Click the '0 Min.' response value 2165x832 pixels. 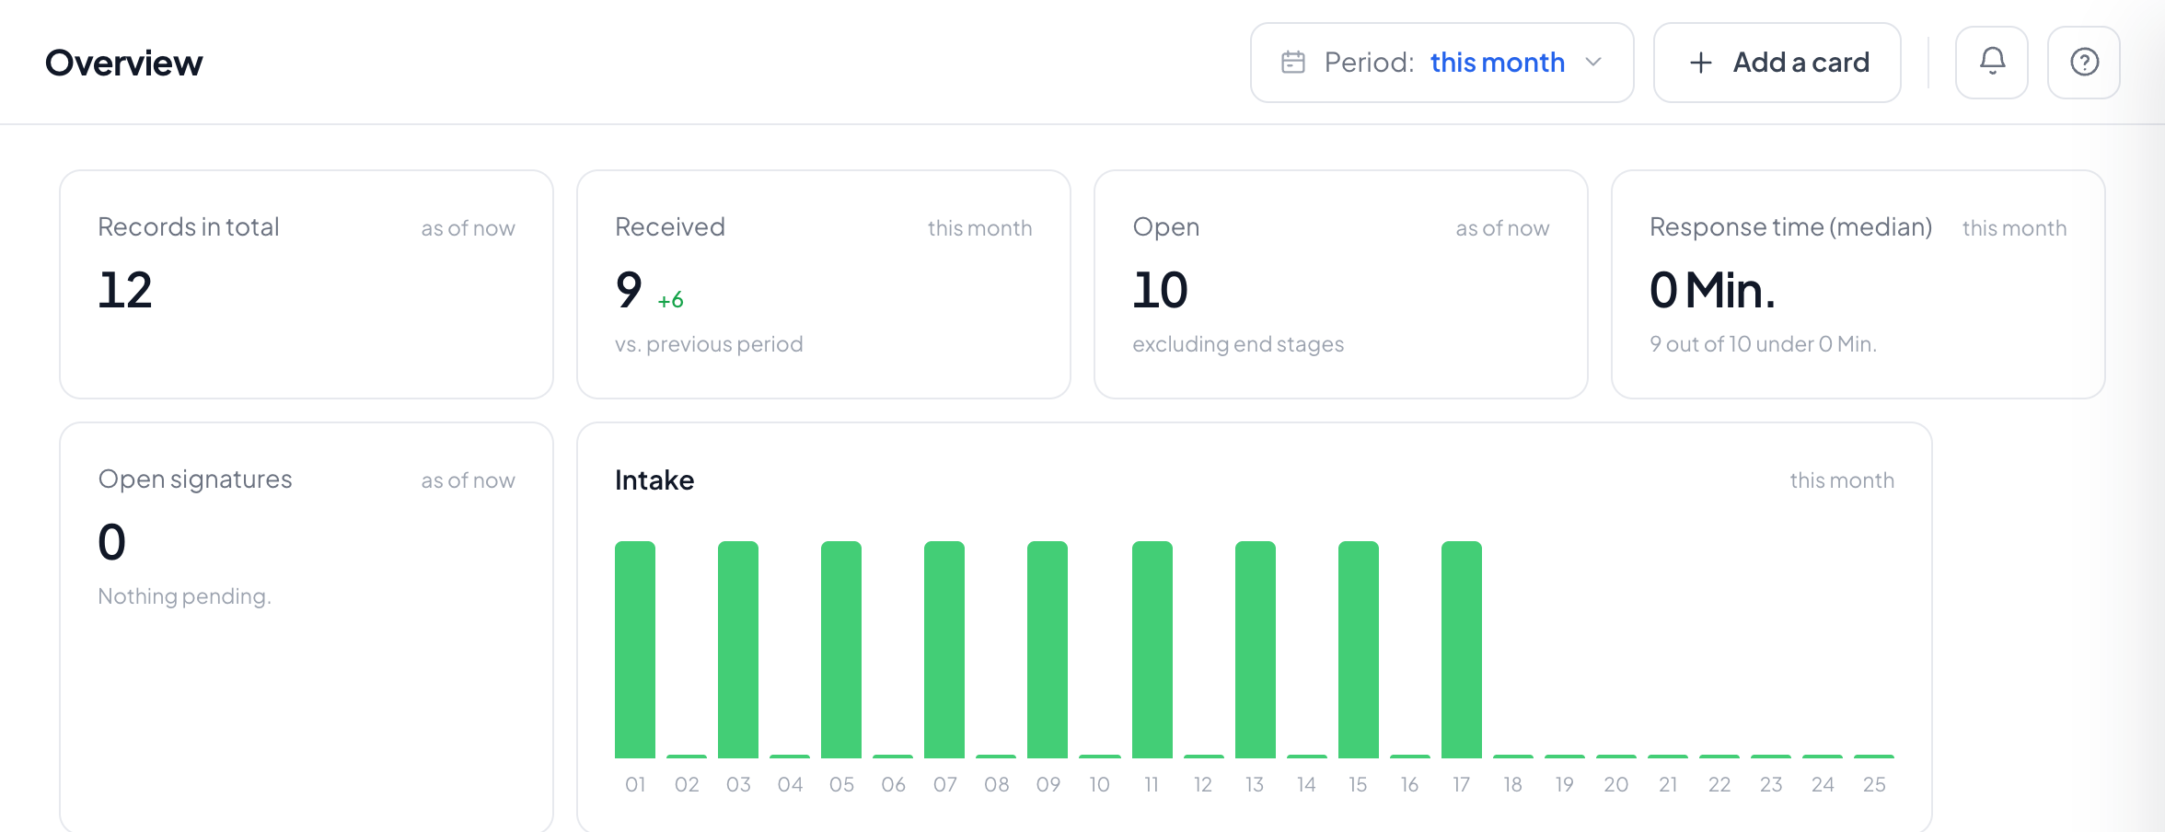(1712, 290)
